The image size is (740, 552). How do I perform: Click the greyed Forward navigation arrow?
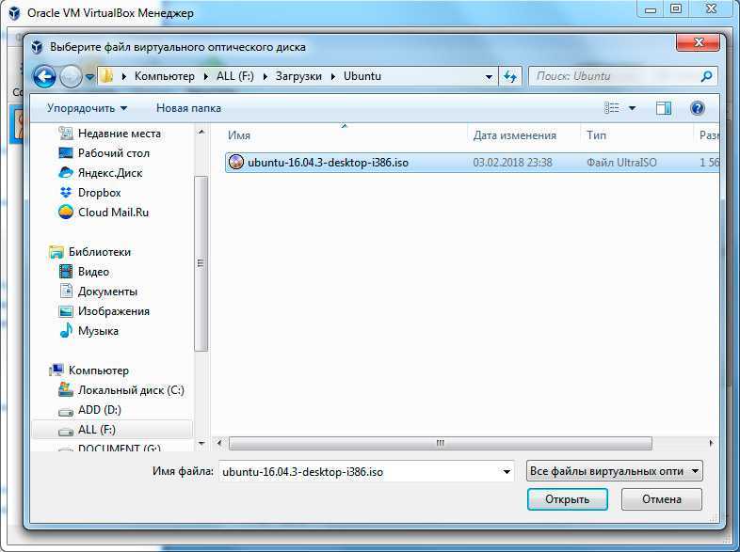(x=71, y=76)
